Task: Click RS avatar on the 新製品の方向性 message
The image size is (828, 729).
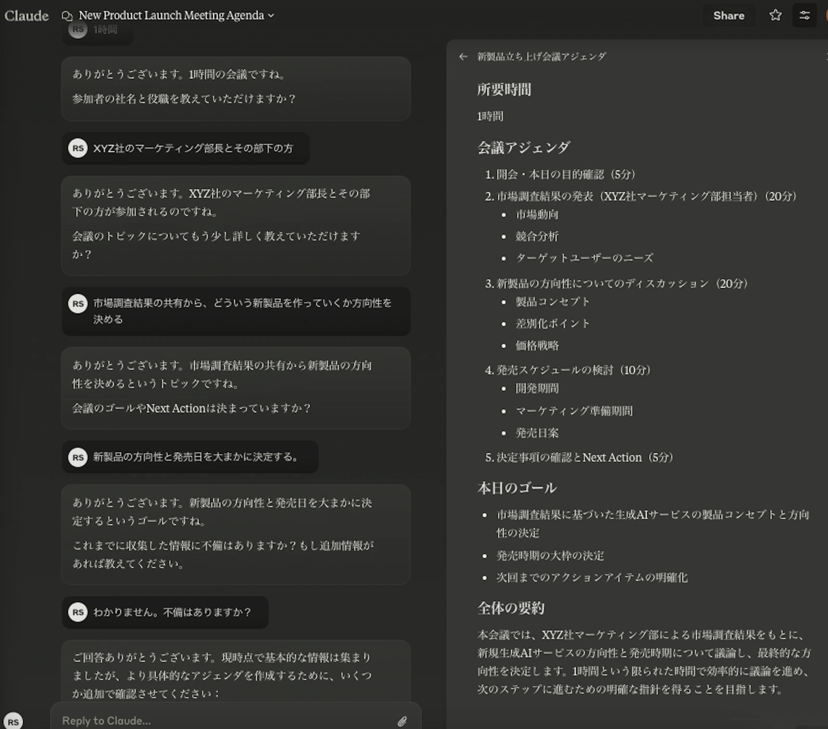Action: 78,457
